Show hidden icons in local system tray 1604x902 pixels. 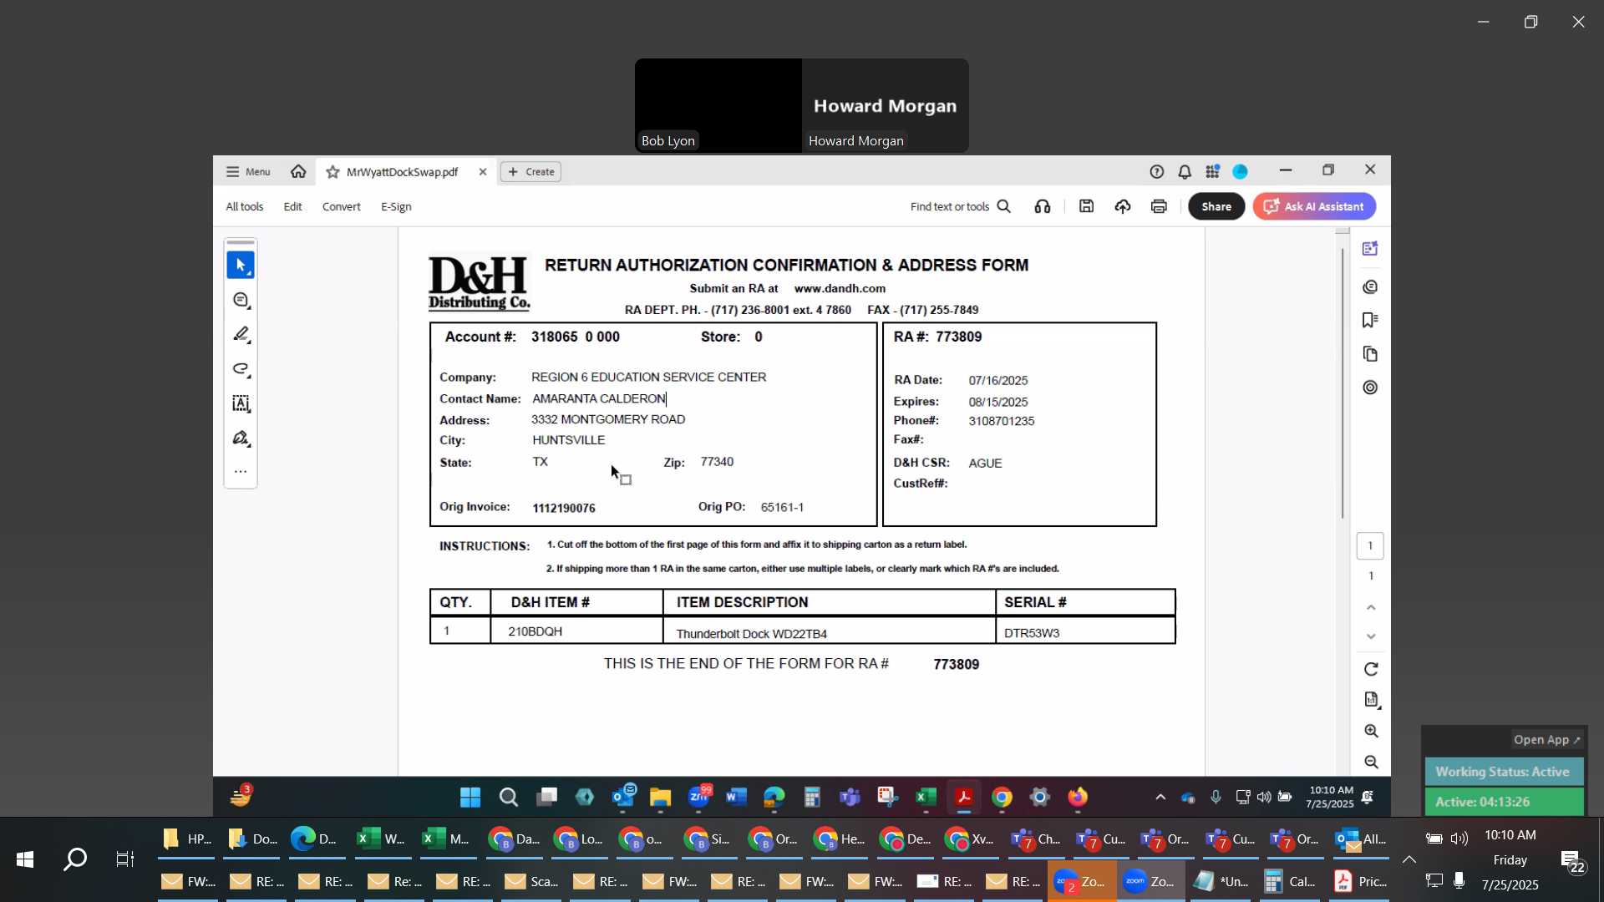(1409, 859)
